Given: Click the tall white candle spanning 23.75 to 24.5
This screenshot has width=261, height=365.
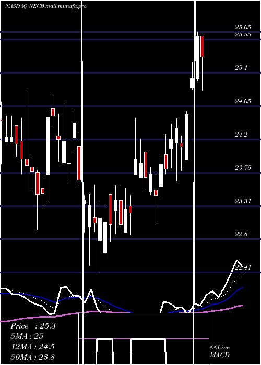Looking at the screenshot, I should coord(48,146).
